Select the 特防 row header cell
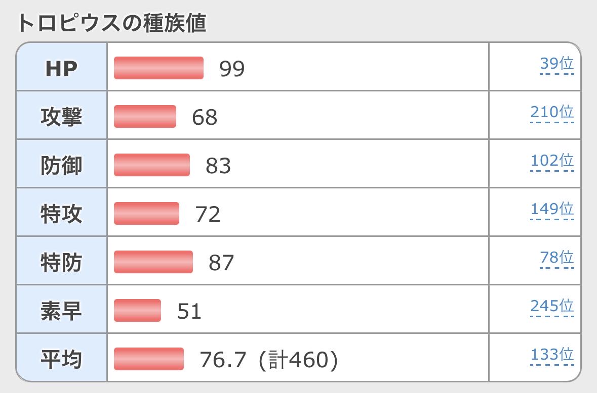The width and height of the screenshot is (597, 393). (62, 261)
